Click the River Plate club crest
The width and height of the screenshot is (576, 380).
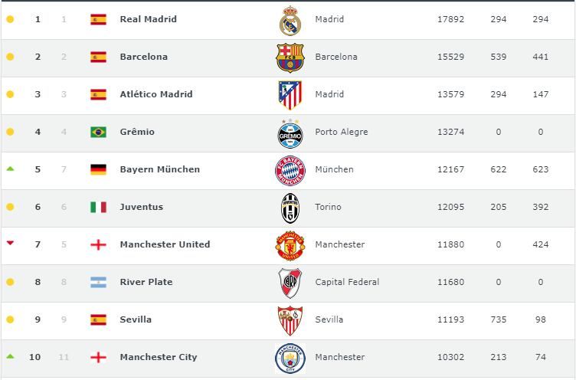290,283
